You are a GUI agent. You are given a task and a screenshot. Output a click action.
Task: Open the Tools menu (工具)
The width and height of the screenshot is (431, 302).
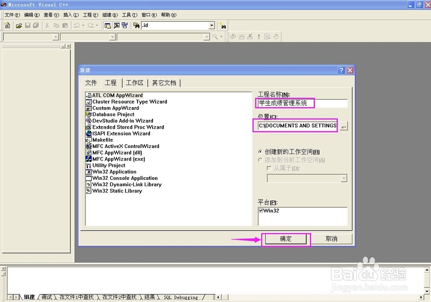(x=129, y=15)
